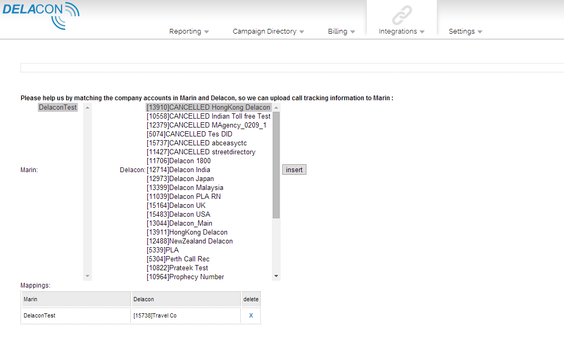Delete the DelaconTest mapping with X

click(251, 315)
